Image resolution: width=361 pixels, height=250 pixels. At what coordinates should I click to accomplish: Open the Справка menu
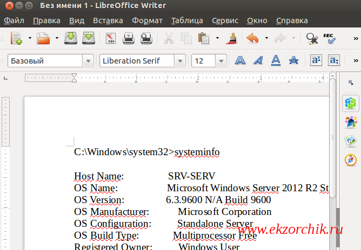pyautogui.click(x=292, y=20)
